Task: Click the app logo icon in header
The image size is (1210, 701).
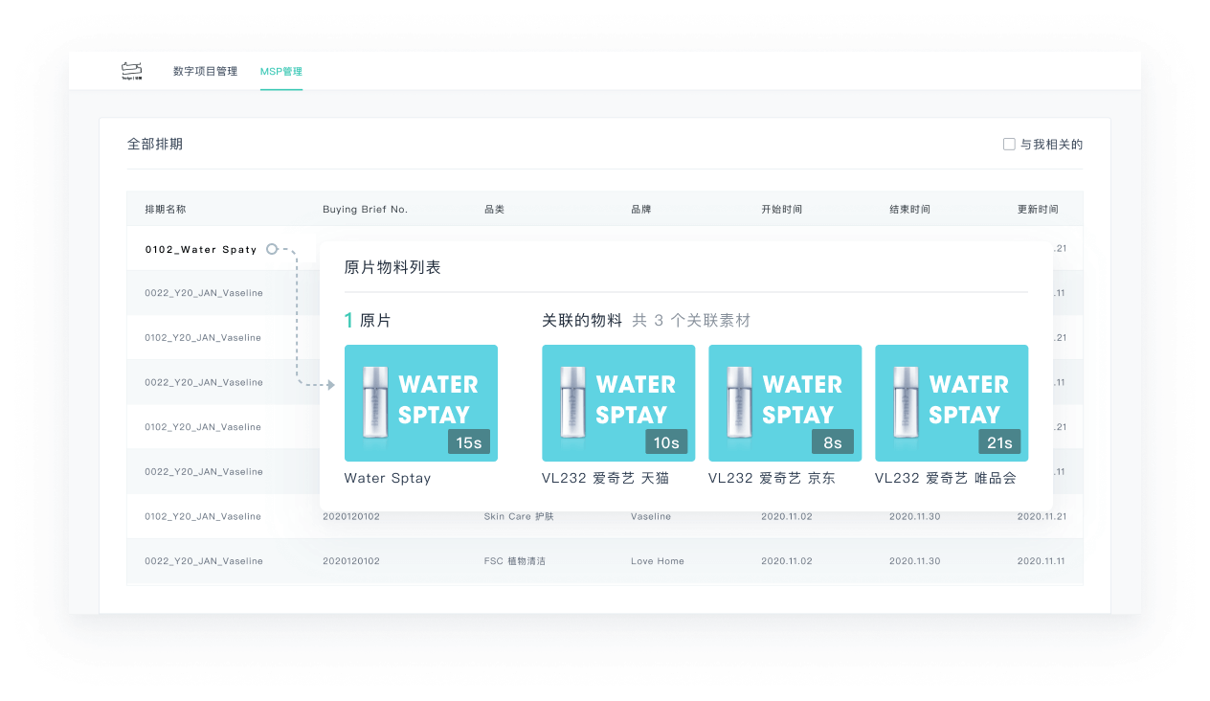Action: (x=132, y=71)
